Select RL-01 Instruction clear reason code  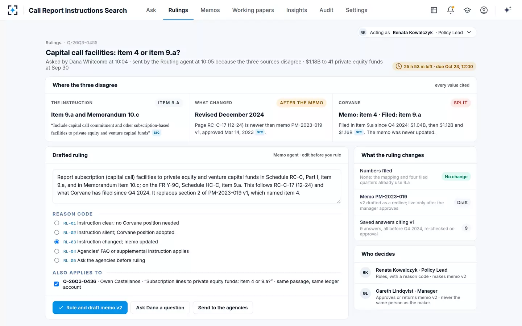pos(57,223)
